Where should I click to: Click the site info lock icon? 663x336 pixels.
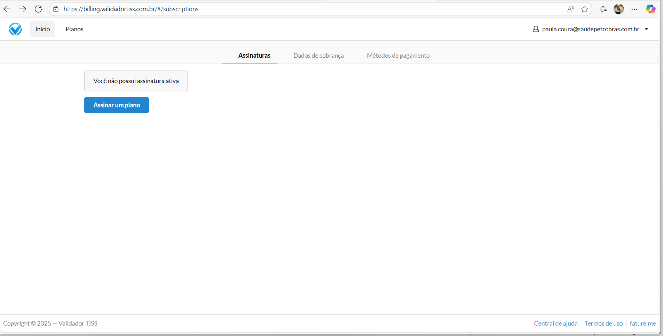tap(56, 9)
